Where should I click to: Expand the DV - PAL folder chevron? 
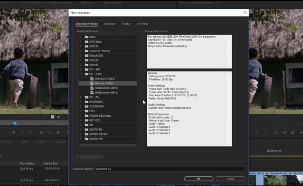tap(81, 97)
